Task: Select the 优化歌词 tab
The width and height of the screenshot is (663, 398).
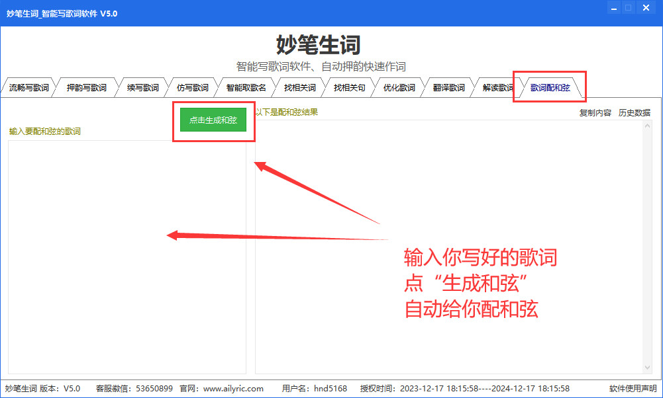Action: click(x=399, y=88)
